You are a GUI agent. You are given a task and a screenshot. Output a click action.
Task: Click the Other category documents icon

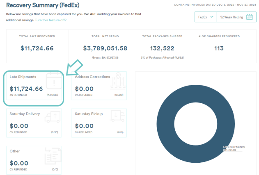pyautogui.click(x=52, y=157)
